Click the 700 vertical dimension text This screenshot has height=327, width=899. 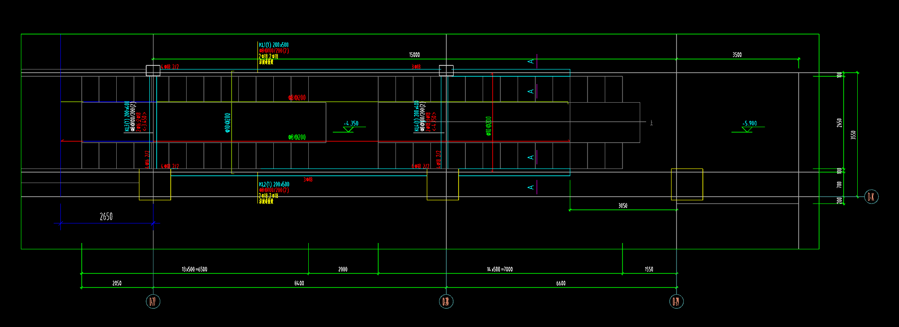[839, 185]
